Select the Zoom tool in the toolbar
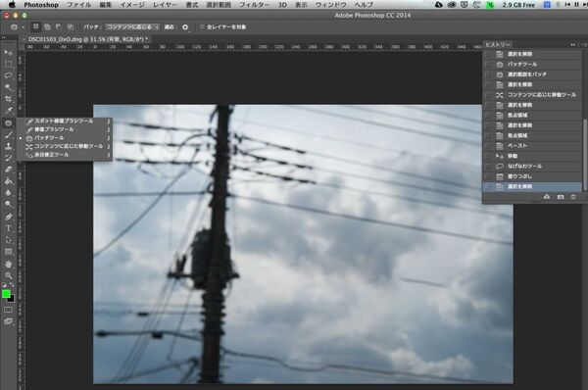 [x=8, y=275]
